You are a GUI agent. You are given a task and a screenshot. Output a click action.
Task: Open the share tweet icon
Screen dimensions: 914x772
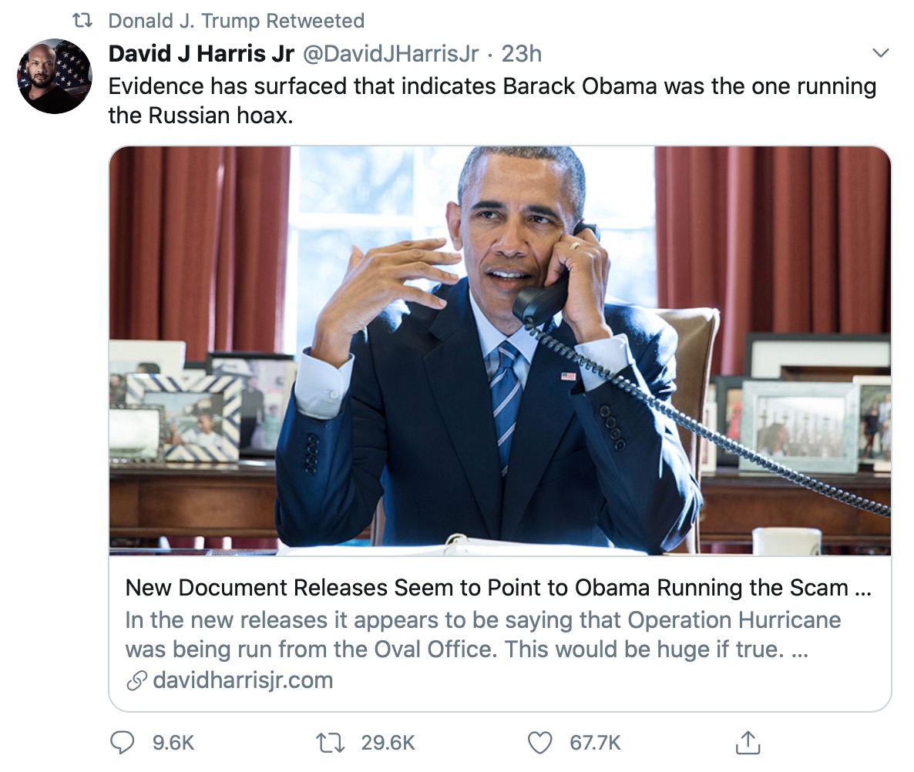(745, 743)
